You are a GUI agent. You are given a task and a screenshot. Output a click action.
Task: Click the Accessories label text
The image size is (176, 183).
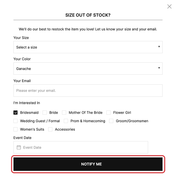pos(65,130)
